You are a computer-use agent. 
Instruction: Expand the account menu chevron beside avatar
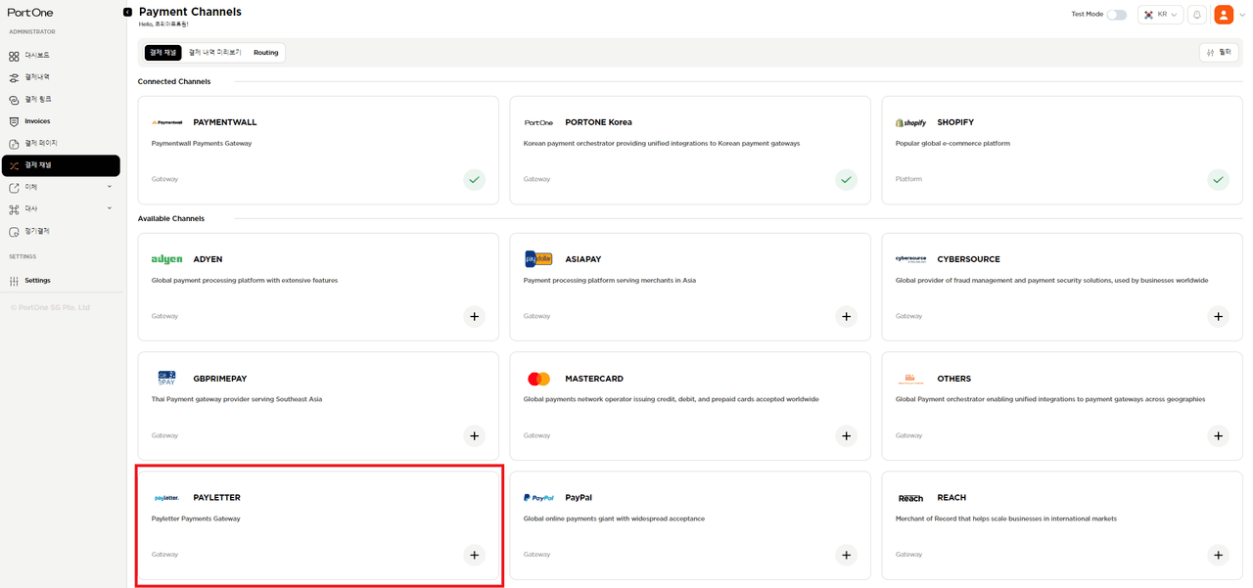point(1242,15)
